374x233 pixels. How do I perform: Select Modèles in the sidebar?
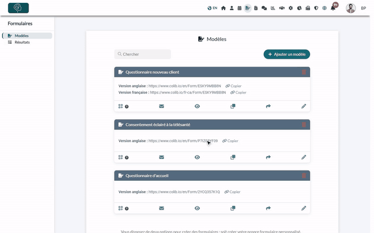click(x=27, y=36)
